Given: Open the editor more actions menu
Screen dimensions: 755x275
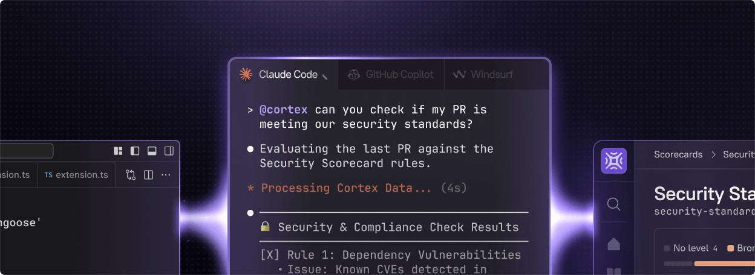Looking at the screenshot, I should click(x=166, y=175).
